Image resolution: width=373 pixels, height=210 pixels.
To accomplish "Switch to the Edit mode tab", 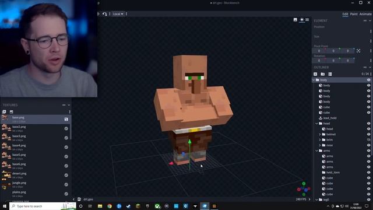I will point(345,14).
